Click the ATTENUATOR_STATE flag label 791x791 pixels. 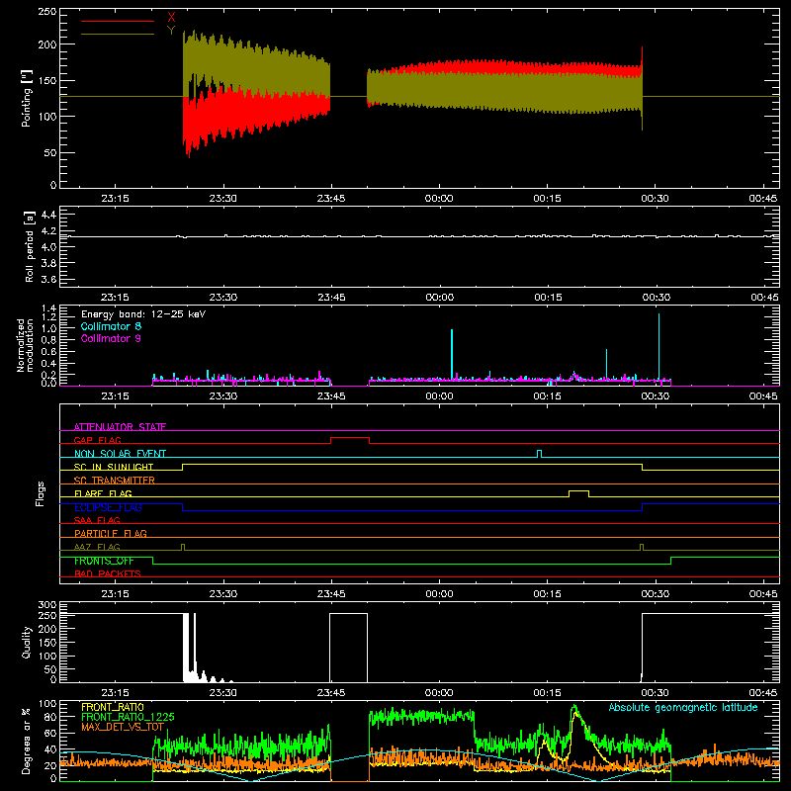[120, 427]
